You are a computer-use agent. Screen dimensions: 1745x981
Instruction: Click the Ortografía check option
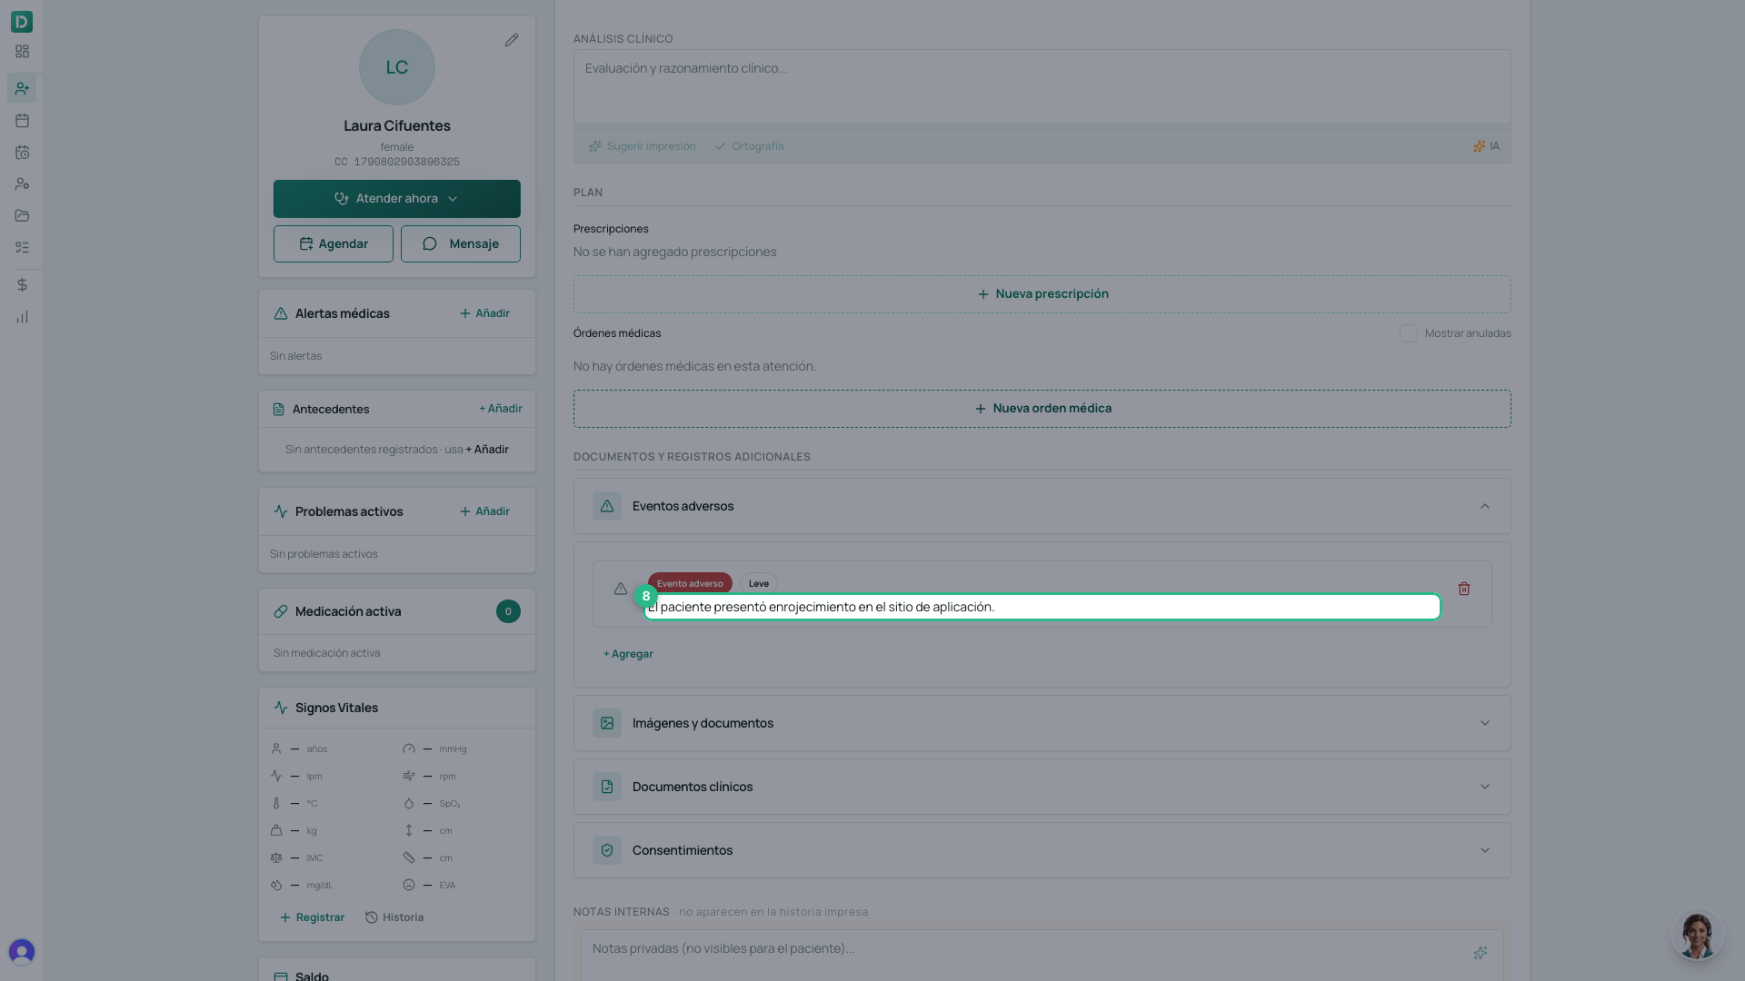pos(750,146)
